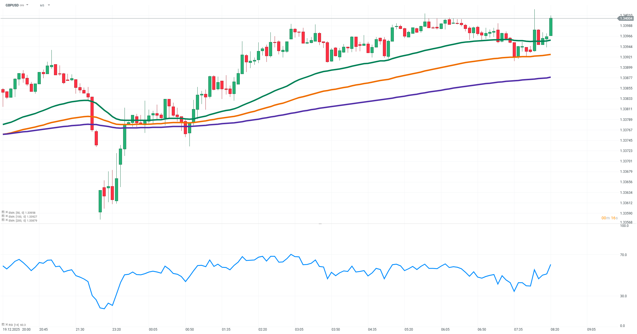Remove the EMA 200 indicator with X
Screen dimensions: 637x334
coord(6,220)
